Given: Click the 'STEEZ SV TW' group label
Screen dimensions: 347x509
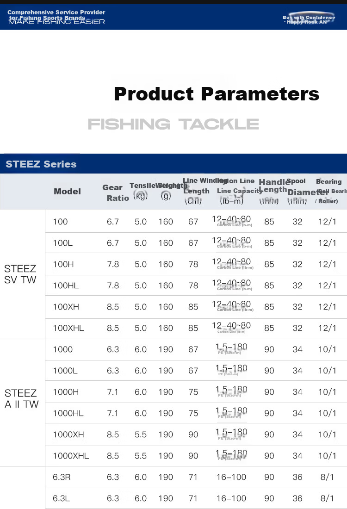Looking at the screenshot, I should [x=20, y=274].
